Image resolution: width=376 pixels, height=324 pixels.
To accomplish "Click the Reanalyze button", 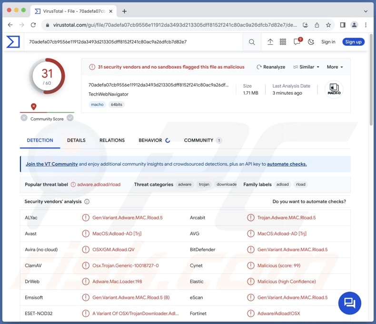I will 271,67.
